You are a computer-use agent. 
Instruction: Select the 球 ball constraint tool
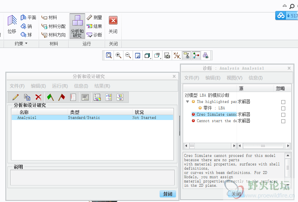[26, 35]
